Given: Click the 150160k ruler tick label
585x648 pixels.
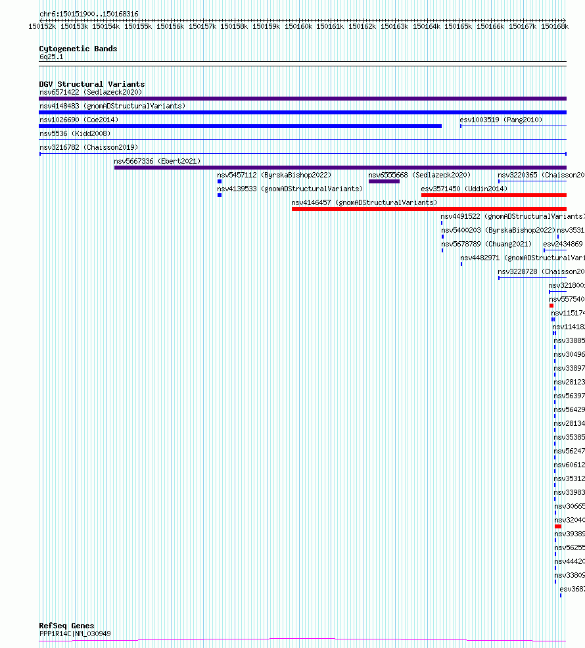Looking at the screenshot, I should click(298, 26).
